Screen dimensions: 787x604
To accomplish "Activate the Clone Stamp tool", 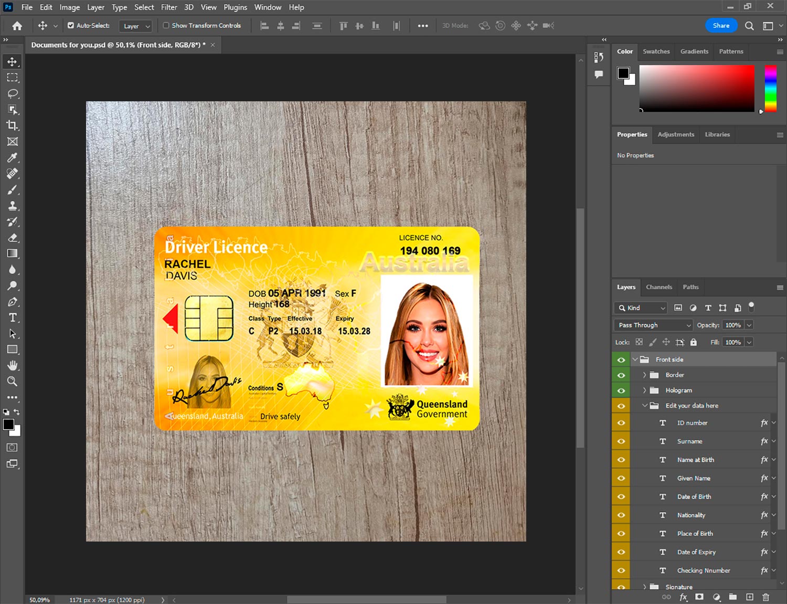I will click(13, 206).
